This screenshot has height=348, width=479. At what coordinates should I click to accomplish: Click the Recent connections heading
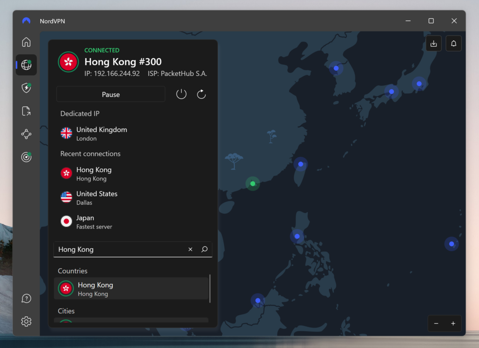coord(90,154)
